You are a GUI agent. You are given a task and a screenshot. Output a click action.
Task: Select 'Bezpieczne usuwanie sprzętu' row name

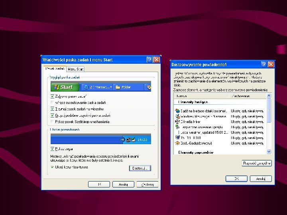click(x=202, y=127)
